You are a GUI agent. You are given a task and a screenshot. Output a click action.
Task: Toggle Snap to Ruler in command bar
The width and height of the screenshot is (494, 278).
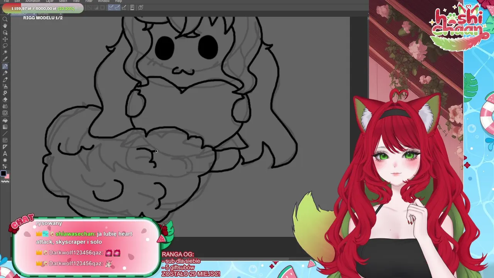(111, 7)
